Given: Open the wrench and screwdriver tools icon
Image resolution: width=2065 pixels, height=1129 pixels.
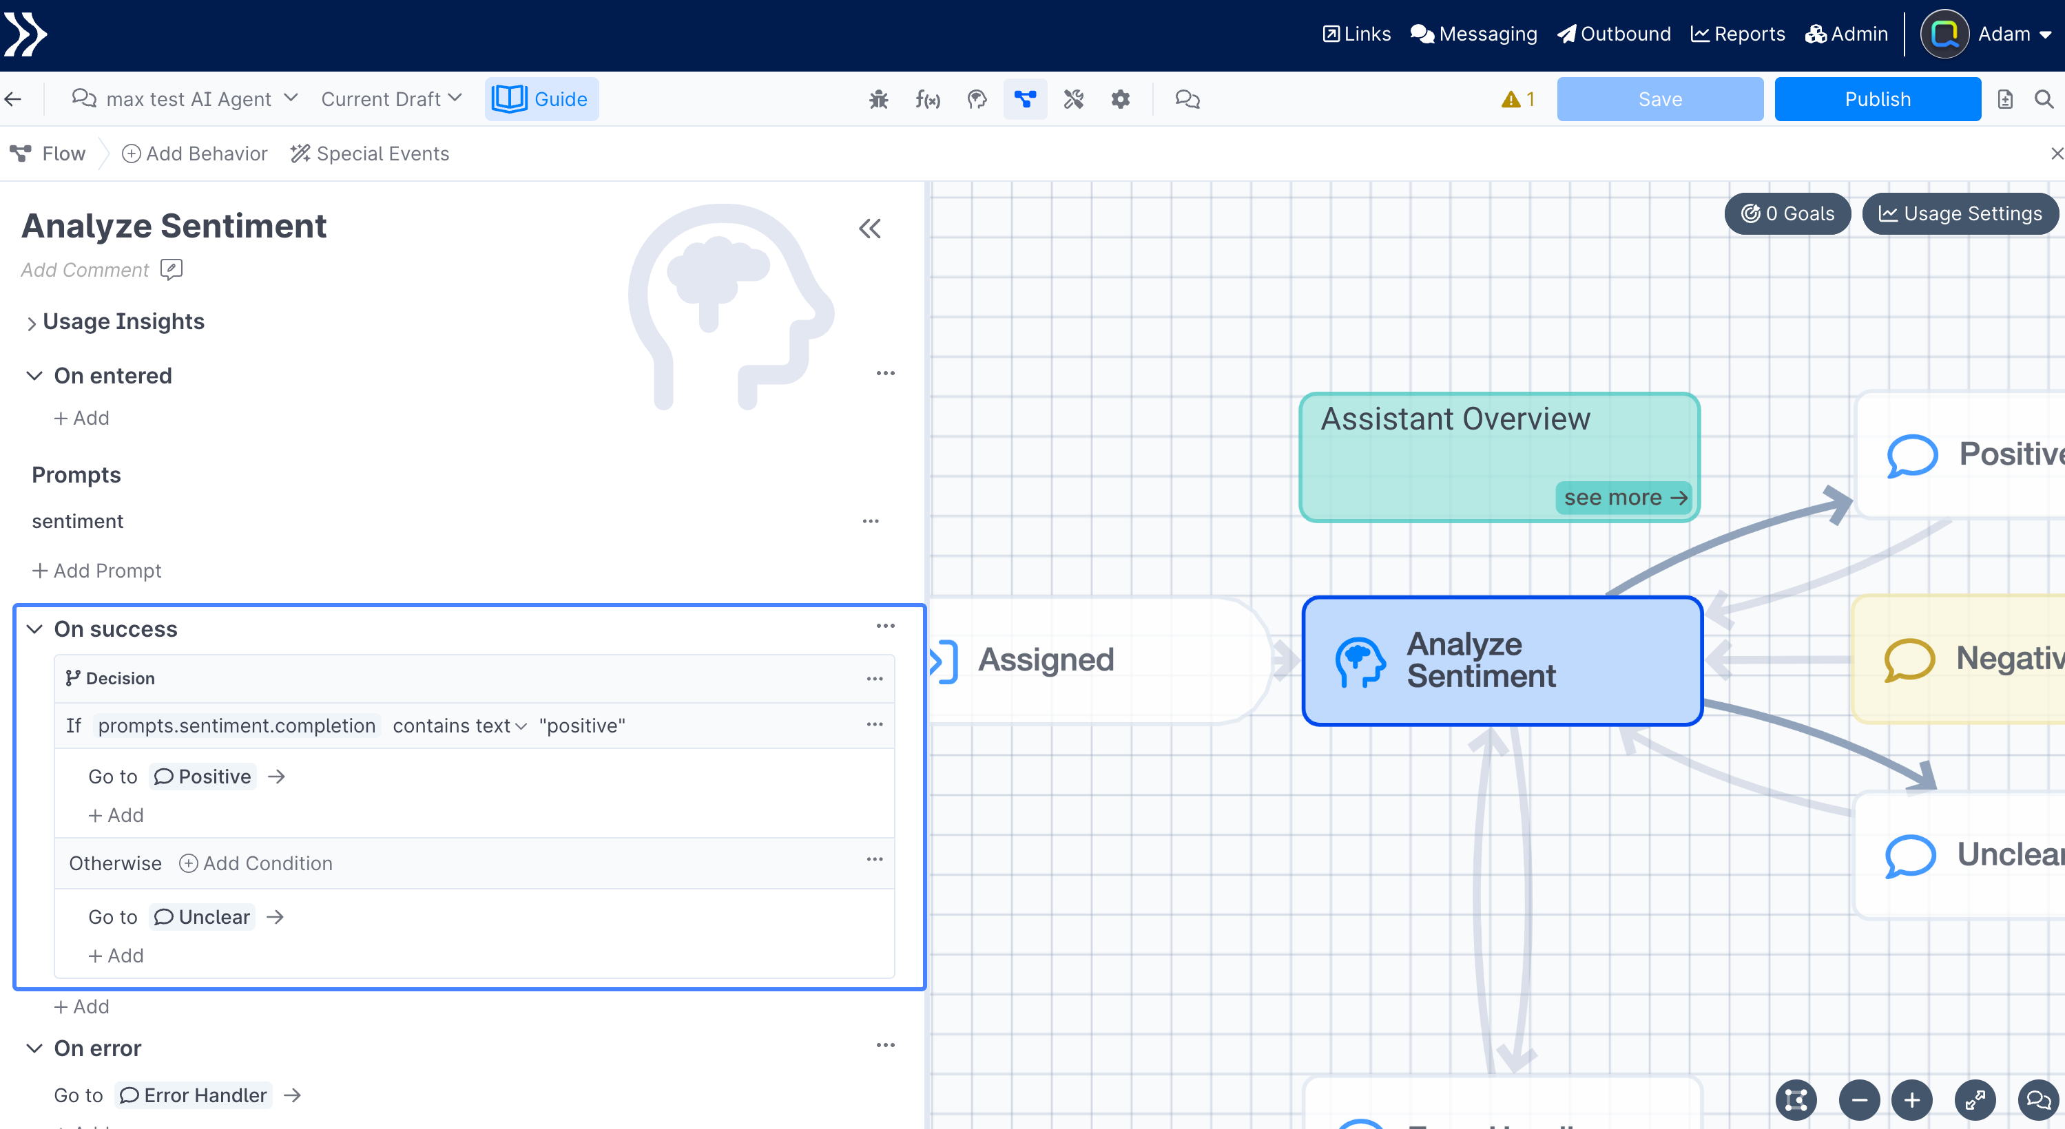Looking at the screenshot, I should 1073,99.
